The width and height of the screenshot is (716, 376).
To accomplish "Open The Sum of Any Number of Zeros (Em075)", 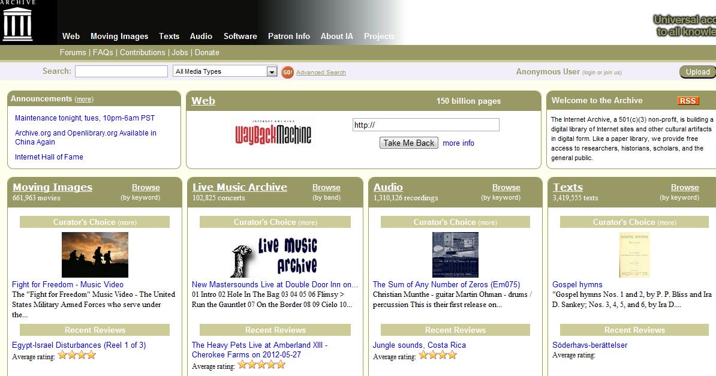I will click(x=447, y=284).
